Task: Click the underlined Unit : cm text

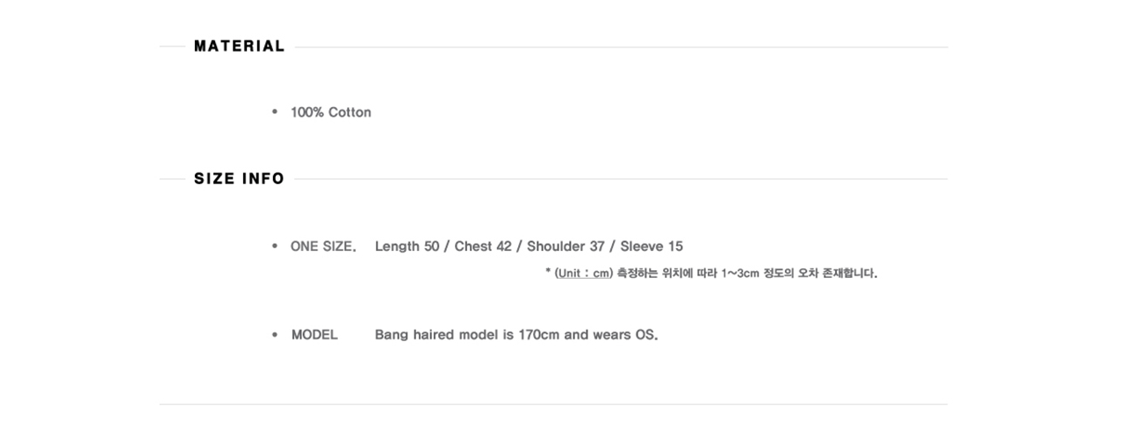Action: tap(583, 273)
